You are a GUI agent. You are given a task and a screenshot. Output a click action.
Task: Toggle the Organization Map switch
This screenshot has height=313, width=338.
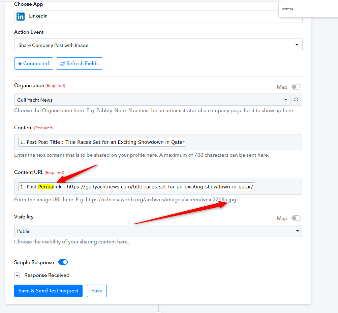(296, 87)
